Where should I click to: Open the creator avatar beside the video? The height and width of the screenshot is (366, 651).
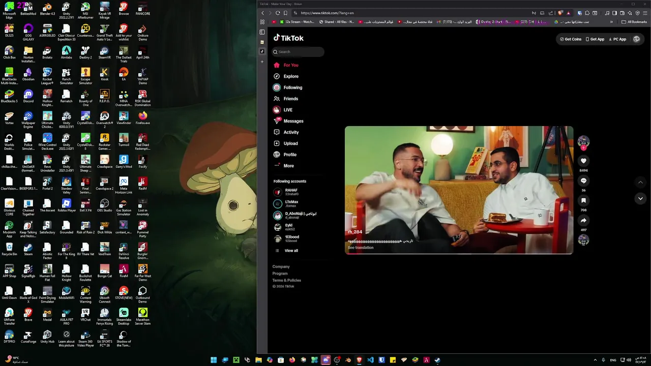[x=583, y=141]
